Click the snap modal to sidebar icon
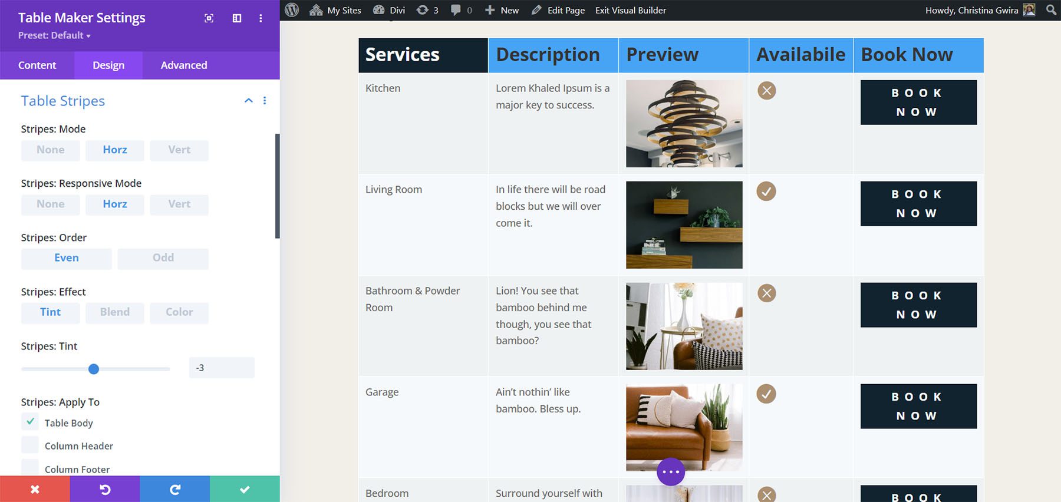This screenshot has width=1061, height=502. pyautogui.click(x=237, y=18)
